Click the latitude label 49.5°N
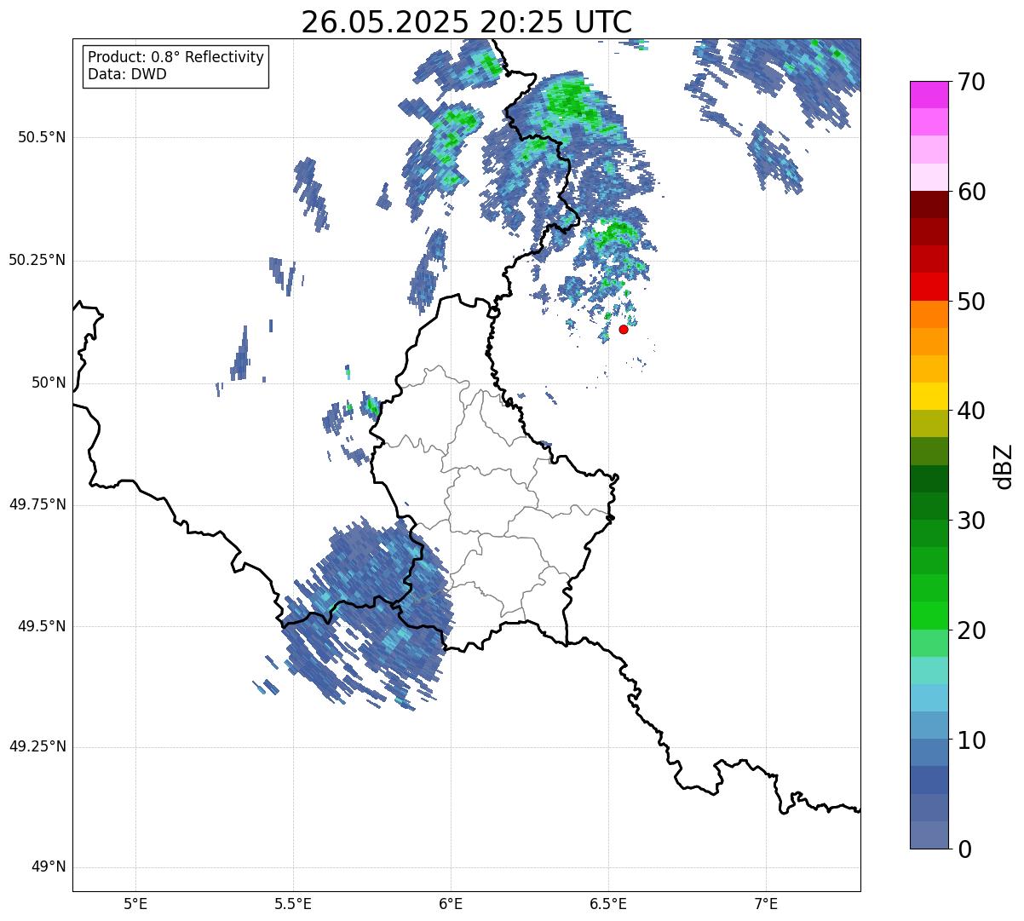 (42, 626)
